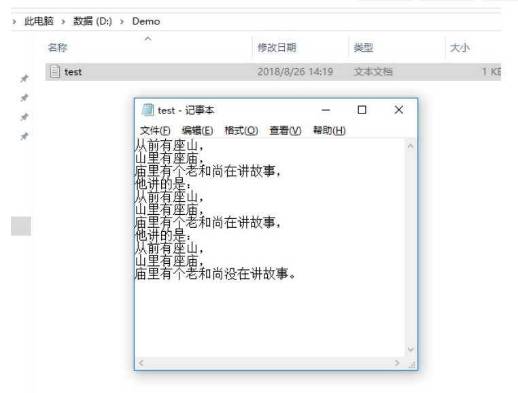518x393 pixels.
Task: Open the 编辑(E) menu in Notepad
Action: [197, 131]
